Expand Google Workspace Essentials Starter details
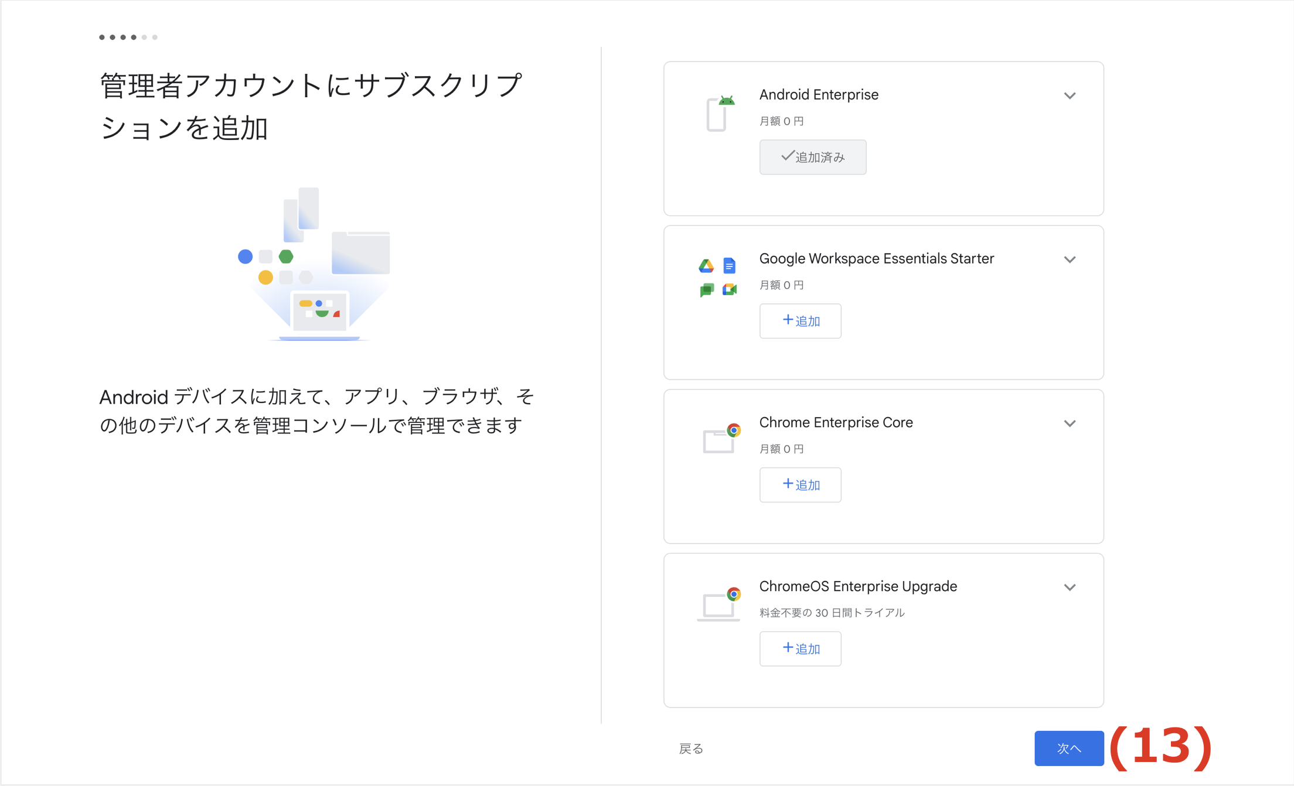1294x786 pixels. [1070, 259]
